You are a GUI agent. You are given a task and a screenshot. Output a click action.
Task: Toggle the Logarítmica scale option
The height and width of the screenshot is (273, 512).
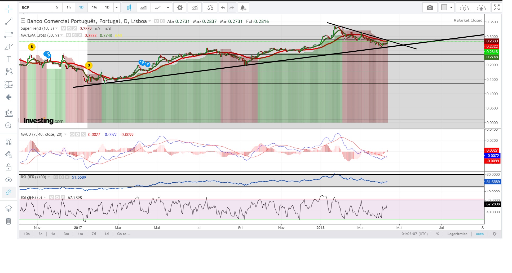click(457, 234)
